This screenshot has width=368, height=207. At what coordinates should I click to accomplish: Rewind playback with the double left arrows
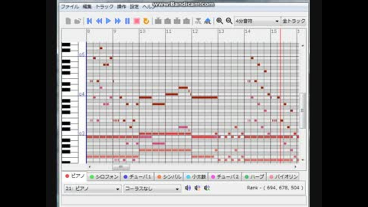click(99, 21)
